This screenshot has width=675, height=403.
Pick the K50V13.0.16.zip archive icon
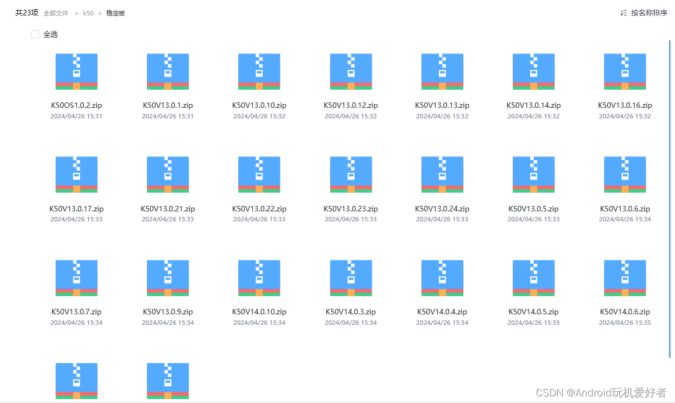[x=625, y=72]
